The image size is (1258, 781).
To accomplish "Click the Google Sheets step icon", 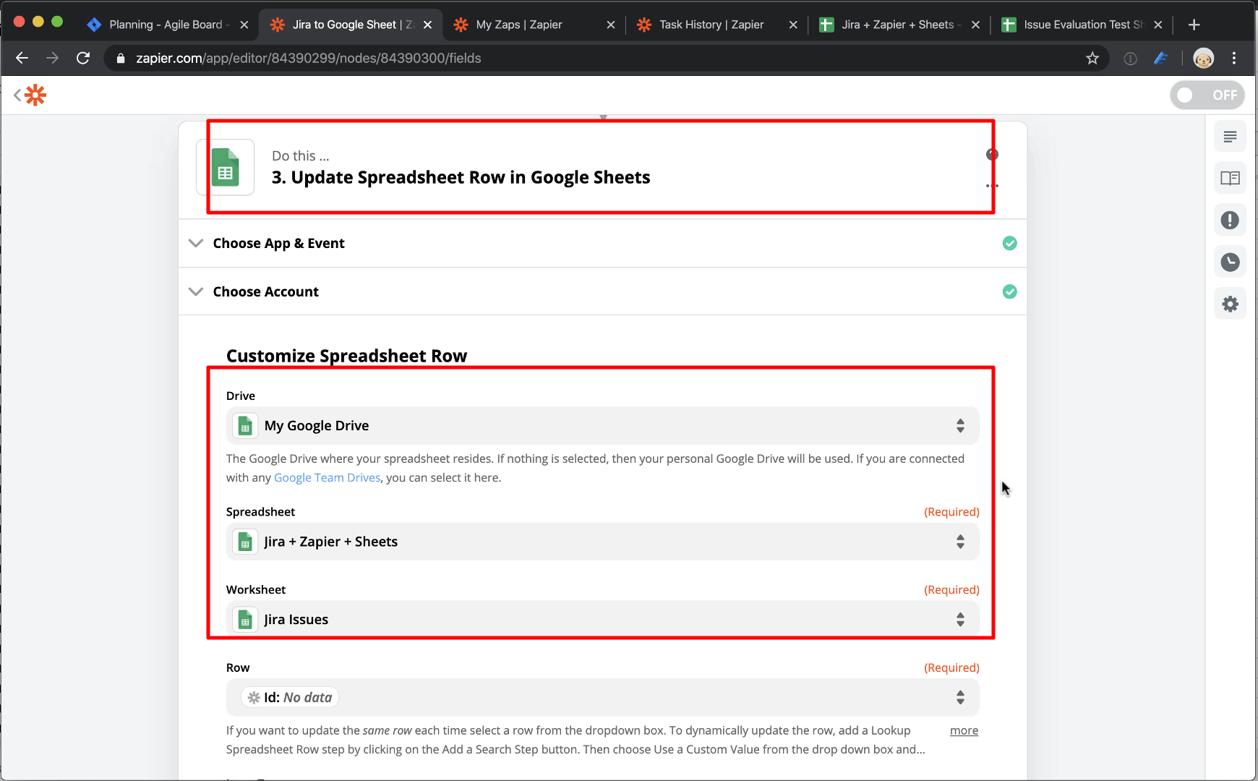I will click(x=226, y=167).
